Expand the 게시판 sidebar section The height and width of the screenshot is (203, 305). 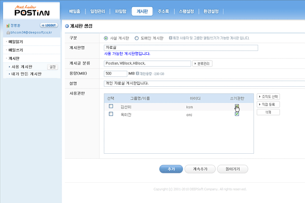(14, 58)
